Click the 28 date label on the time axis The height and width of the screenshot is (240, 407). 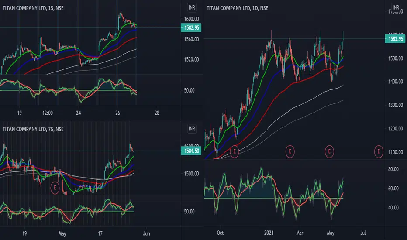[x=157, y=113]
